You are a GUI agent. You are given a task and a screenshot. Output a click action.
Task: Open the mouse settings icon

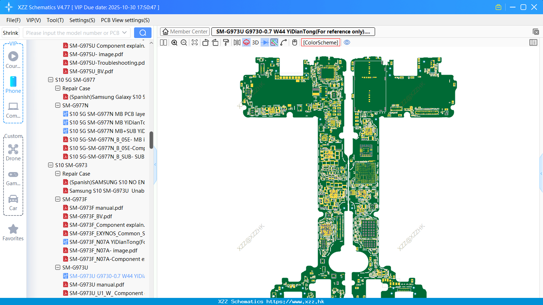(294, 42)
